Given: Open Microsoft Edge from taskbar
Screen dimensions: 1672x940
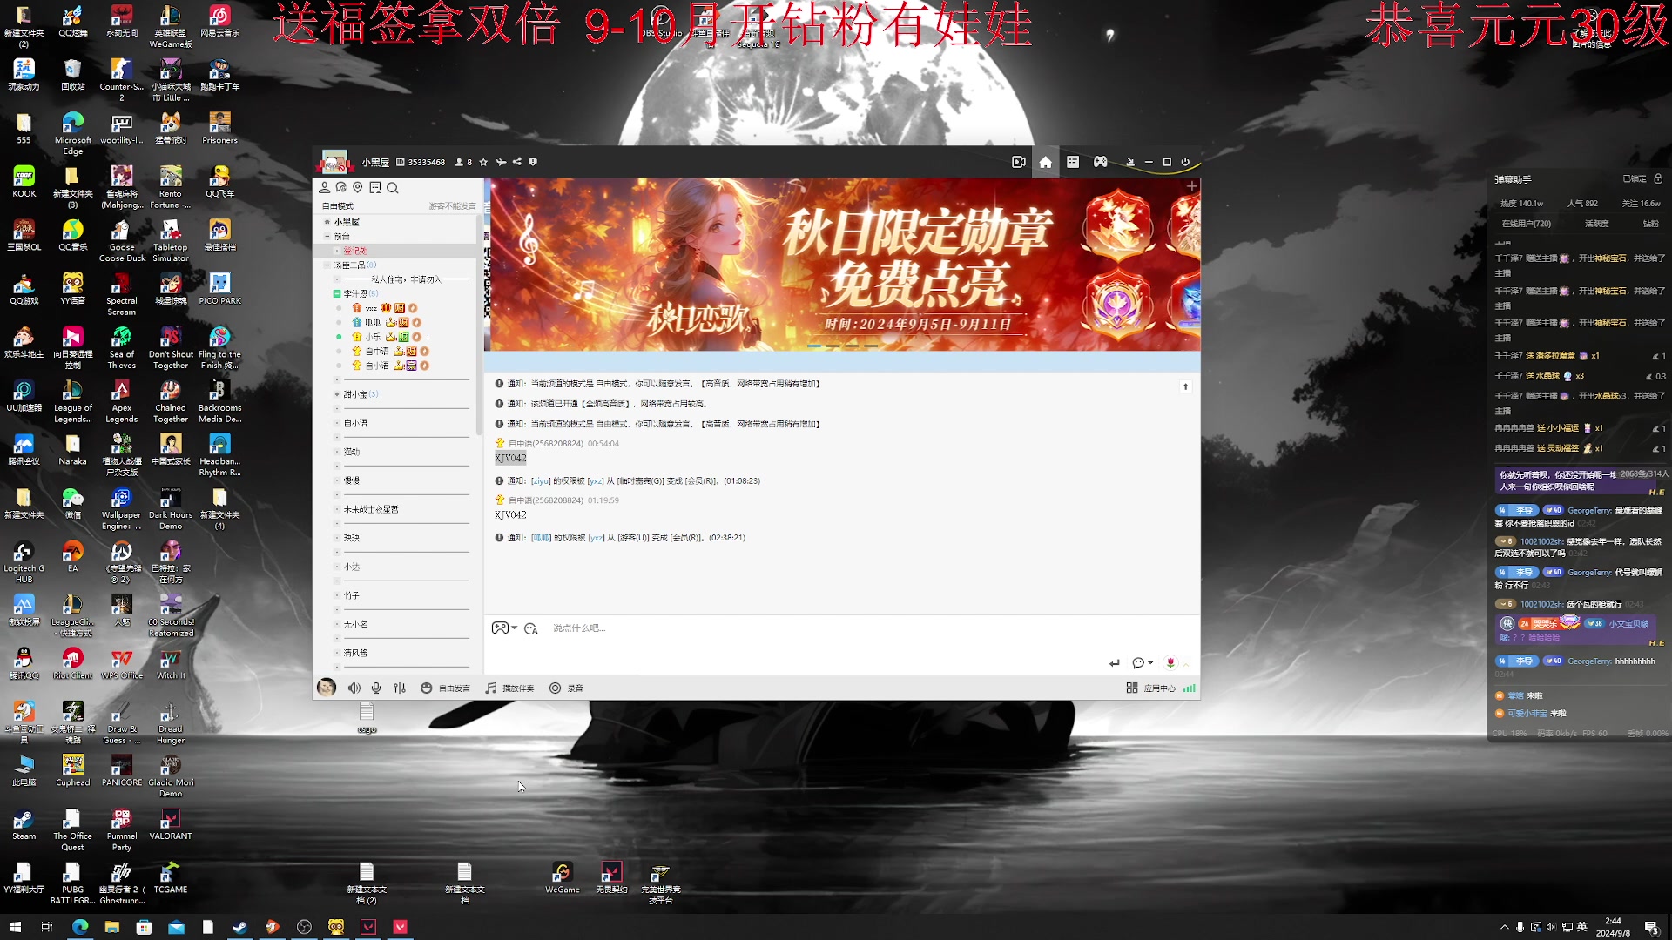Looking at the screenshot, I should 80,927.
